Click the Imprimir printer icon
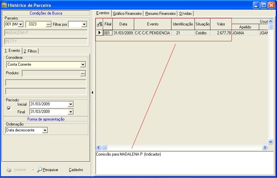The width and height of the screenshot is (277, 178). pyautogui.click(x=9, y=170)
